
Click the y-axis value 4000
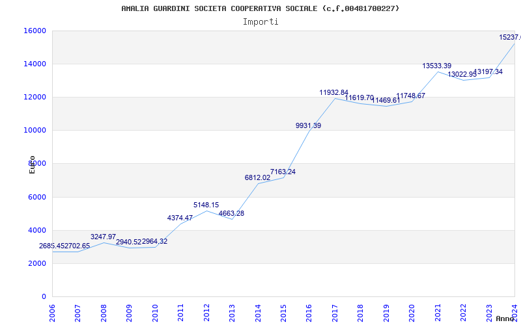click(x=37, y=230)
